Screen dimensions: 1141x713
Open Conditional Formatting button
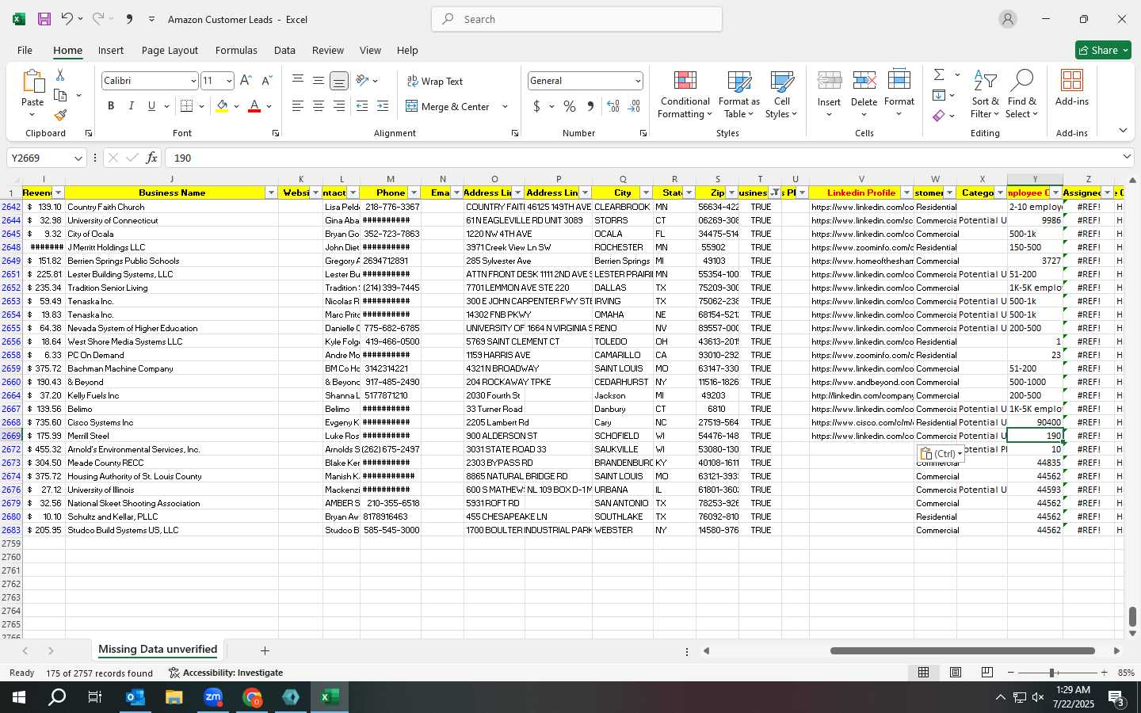[685, 94]
